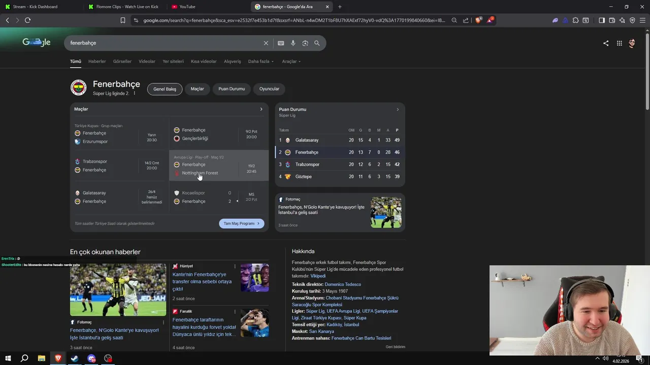Open the Brave VPN shield icon
Viewport: 650px width, 365px height.
(x=632, y=20)
